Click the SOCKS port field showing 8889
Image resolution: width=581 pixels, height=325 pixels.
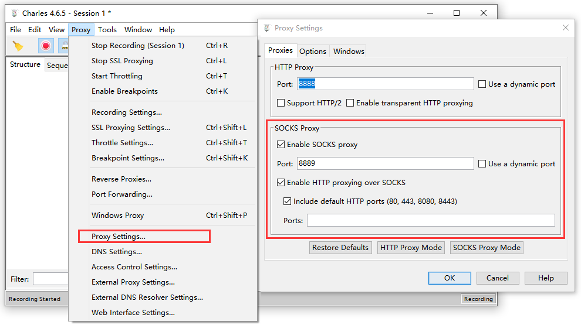[386, 163]
